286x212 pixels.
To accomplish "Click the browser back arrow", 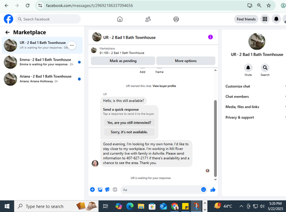I will [6, 6].
